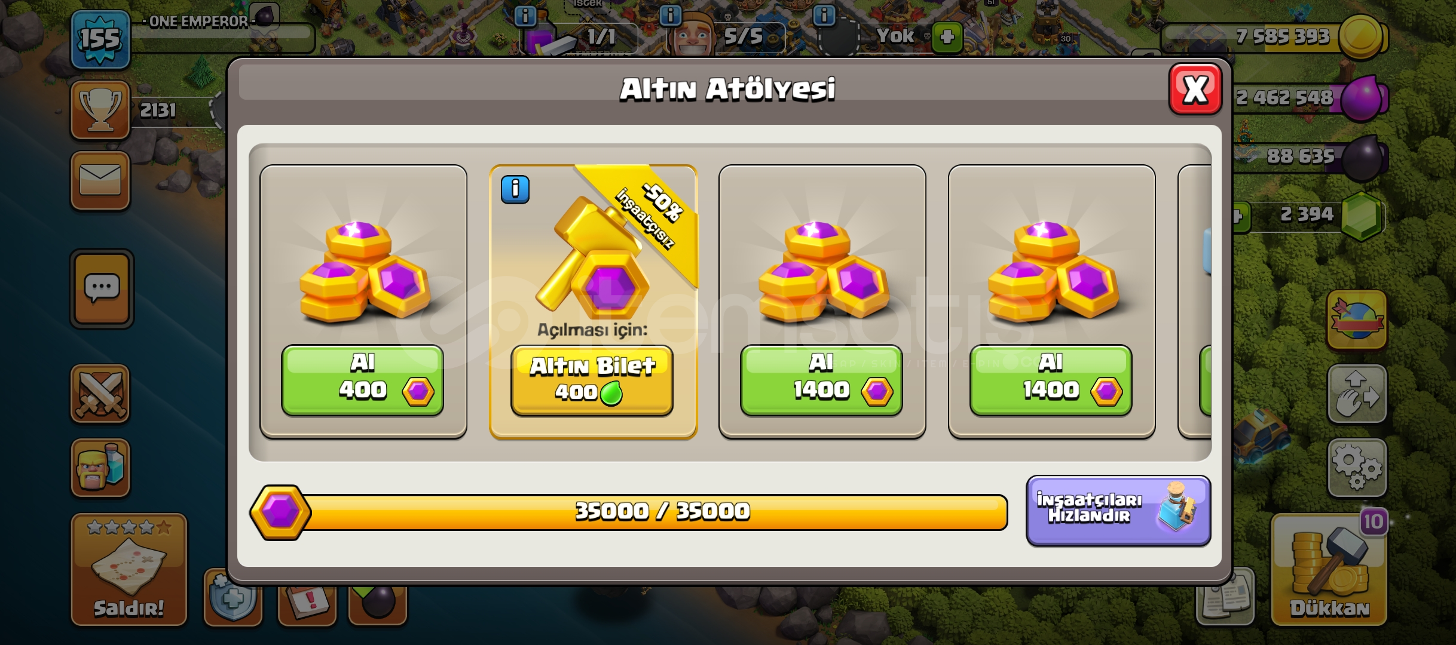
Task: Open the mail inbox icon
Action: (x=100, y=180)
